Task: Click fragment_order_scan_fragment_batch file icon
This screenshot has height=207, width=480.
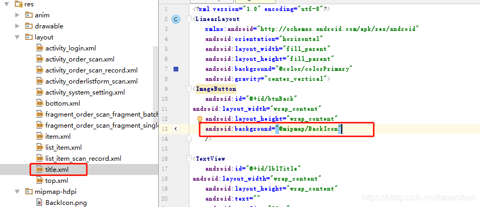Action: click(40, 115)
